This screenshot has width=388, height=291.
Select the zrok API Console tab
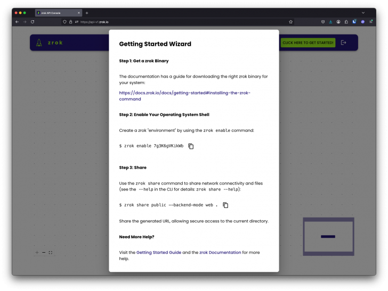[59, 13]
